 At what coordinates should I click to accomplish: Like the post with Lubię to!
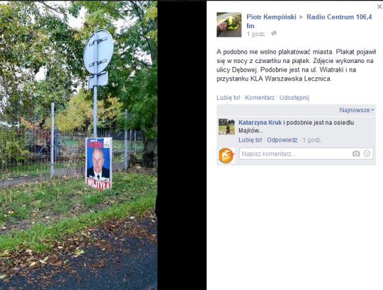228,98
